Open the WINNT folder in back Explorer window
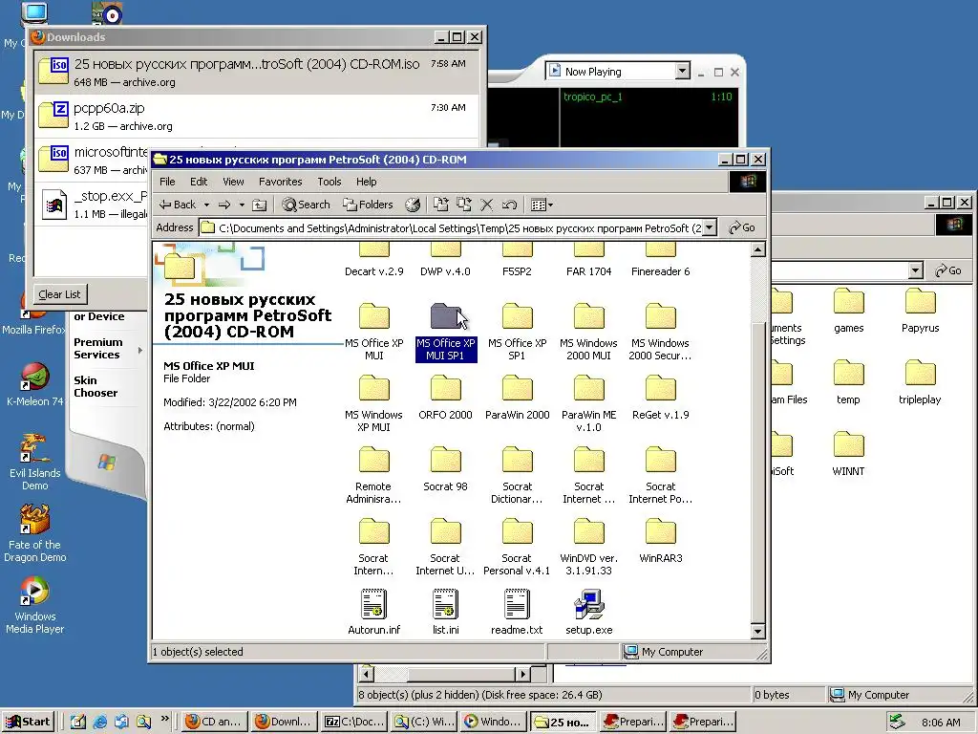The image size is (978, 734). 848,454
